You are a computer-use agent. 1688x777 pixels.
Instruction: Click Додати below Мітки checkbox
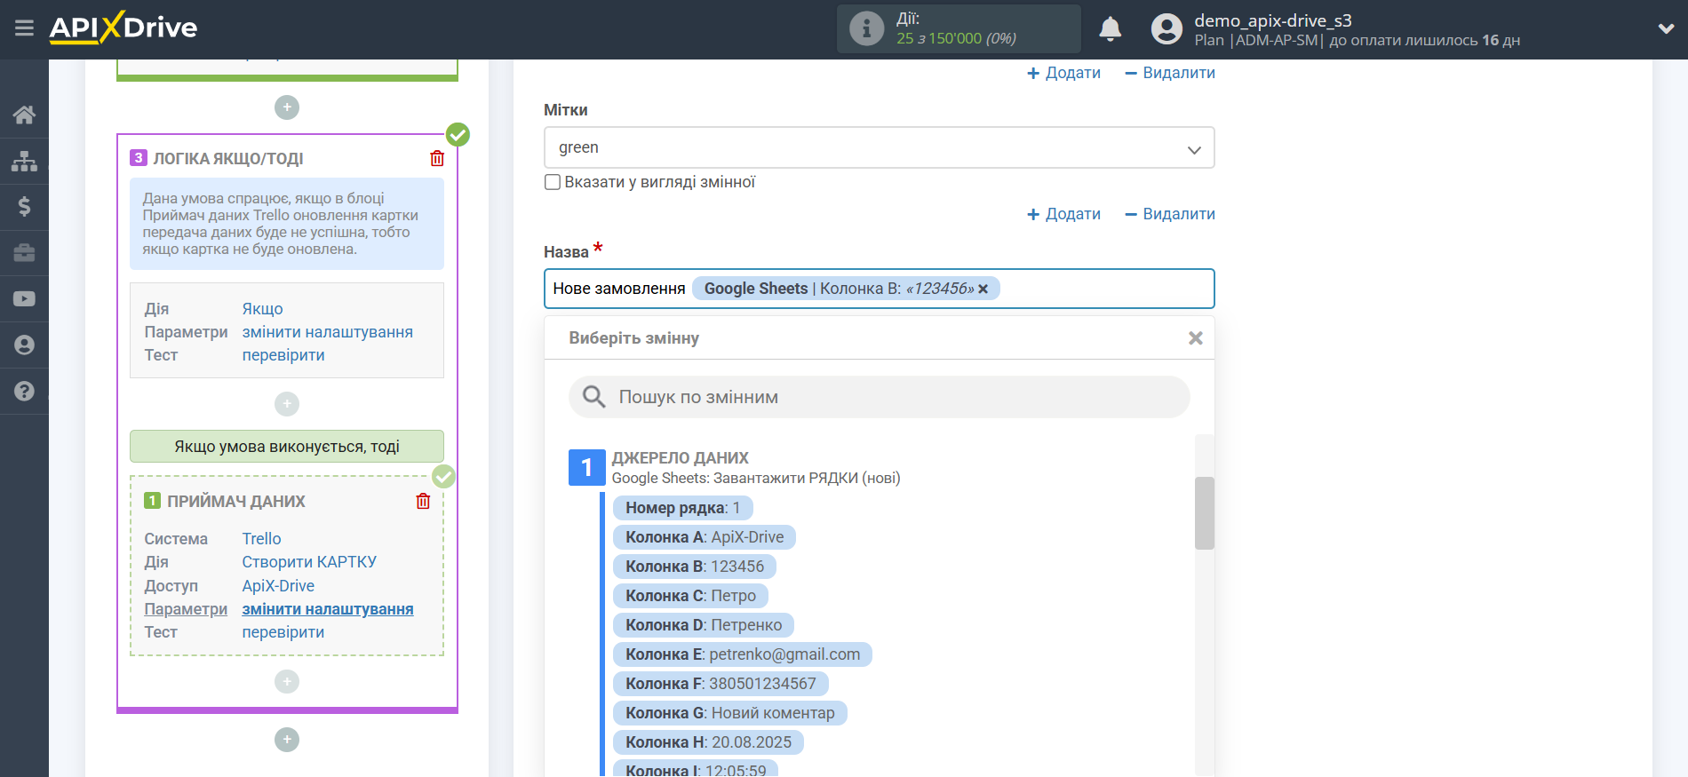1063,214
